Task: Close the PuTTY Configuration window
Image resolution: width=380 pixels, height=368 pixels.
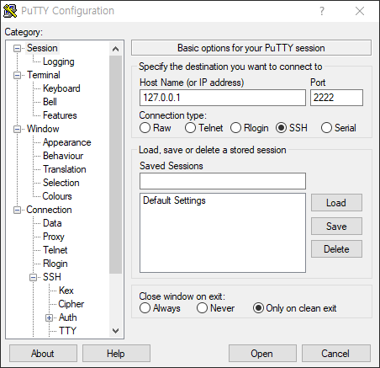Action: click(x=360, y=11)
